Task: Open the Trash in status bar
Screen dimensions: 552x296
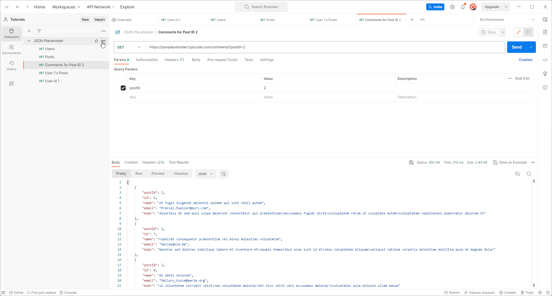Action: (527, 293)
